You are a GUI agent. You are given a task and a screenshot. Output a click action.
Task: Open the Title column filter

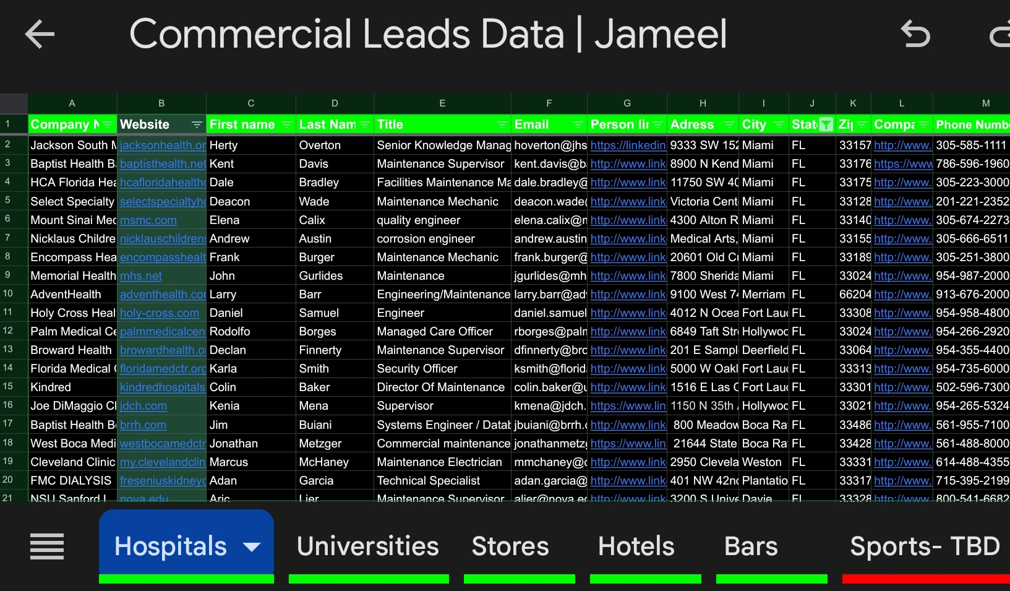point(502,124)
